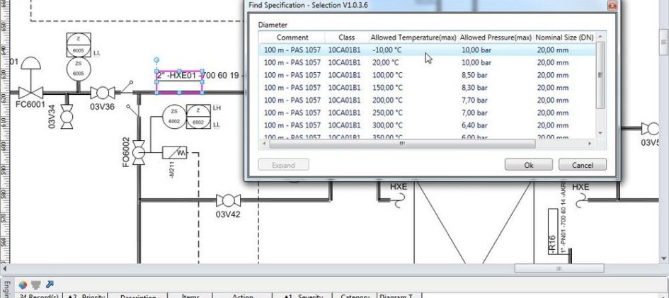Sort by Allowed Temperature(max) column header
Image resolution: width=669 pixels, height=298 pixels.
(413, 37)
